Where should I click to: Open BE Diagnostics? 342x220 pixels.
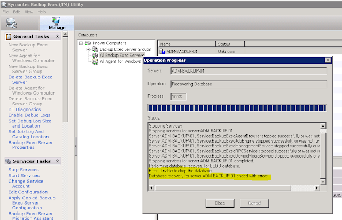coord(25,109)
